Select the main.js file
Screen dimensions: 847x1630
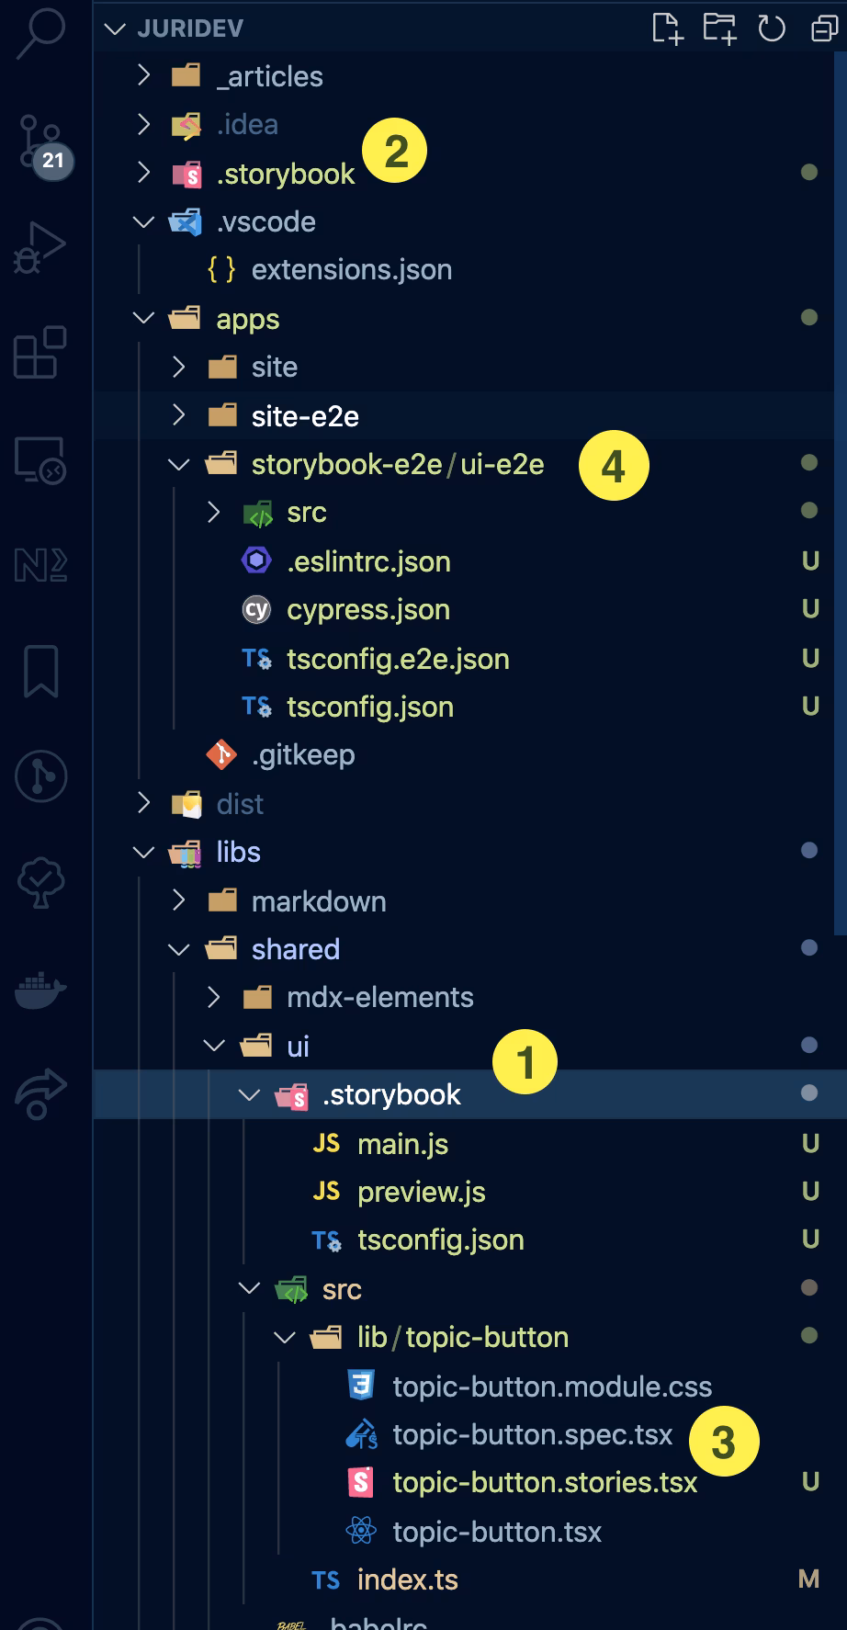402,1144
